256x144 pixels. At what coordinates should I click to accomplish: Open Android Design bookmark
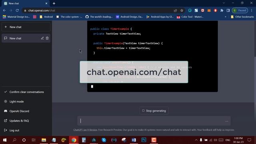[130, 17]
